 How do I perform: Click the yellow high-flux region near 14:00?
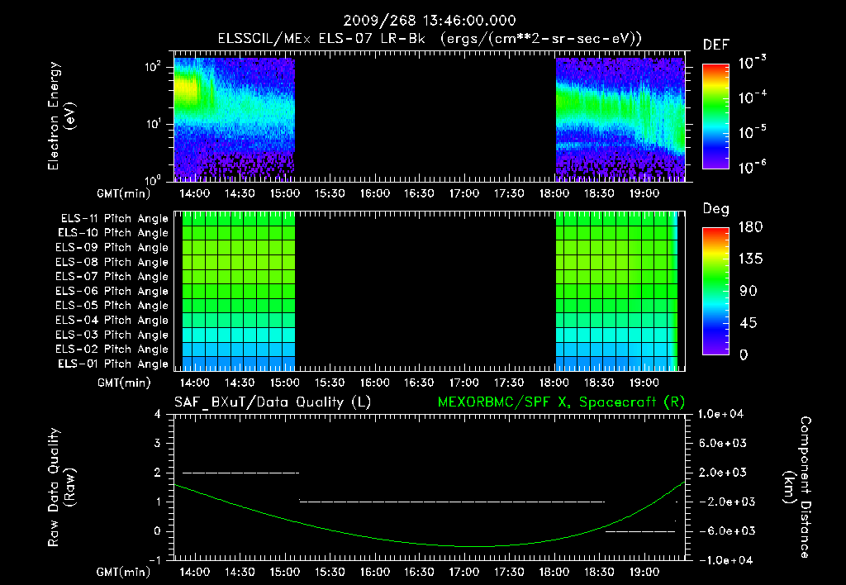tap(188, 88)
